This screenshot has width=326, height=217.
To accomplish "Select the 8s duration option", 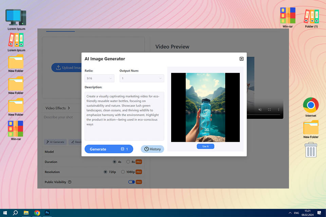I will [128, 161].
